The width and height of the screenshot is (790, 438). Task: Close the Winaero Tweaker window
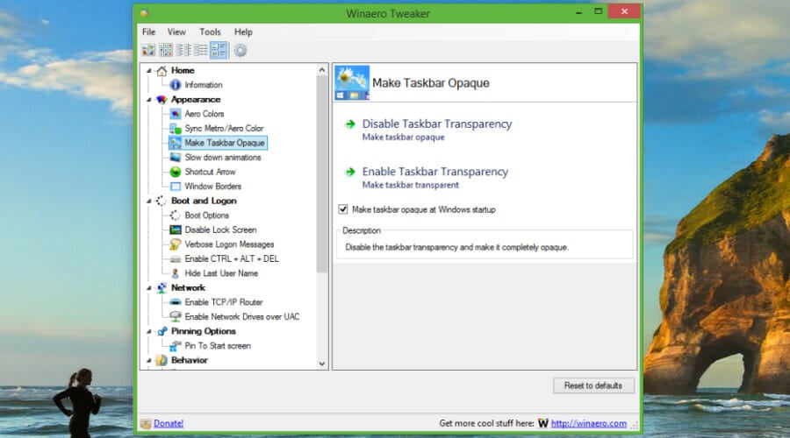[x=624, y=11]
